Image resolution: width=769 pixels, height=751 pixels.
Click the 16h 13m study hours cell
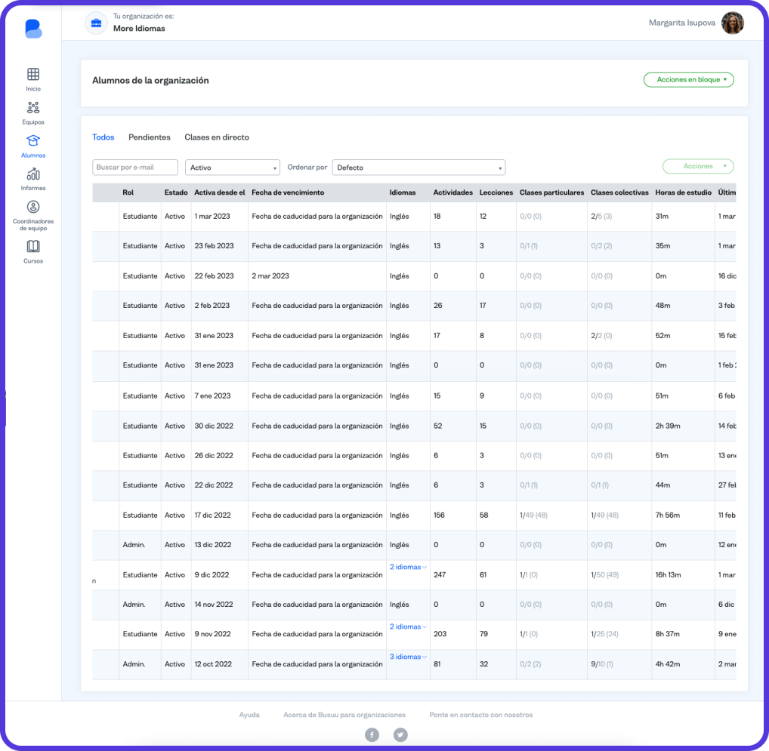point(668,574)
